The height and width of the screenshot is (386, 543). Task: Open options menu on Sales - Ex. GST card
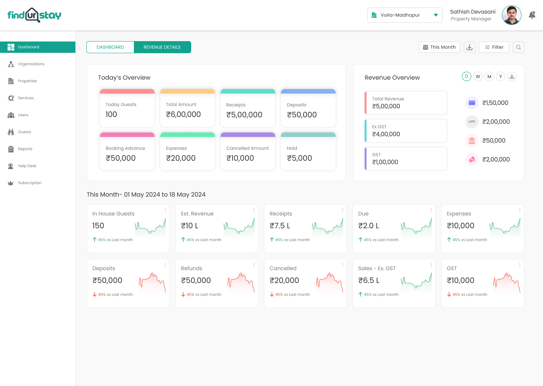(x=431, y=265)
